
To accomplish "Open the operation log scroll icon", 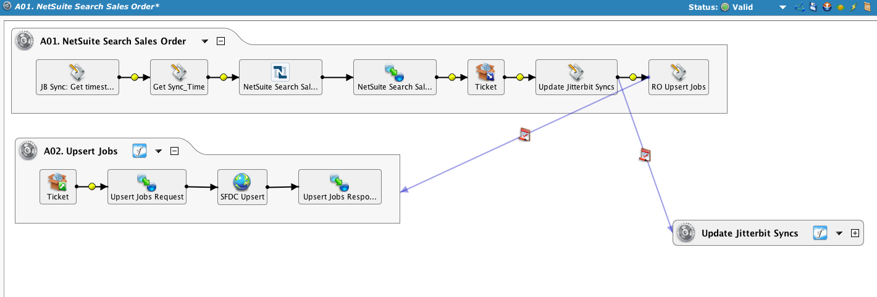I will pyautogui.click(x=867, y=7).
